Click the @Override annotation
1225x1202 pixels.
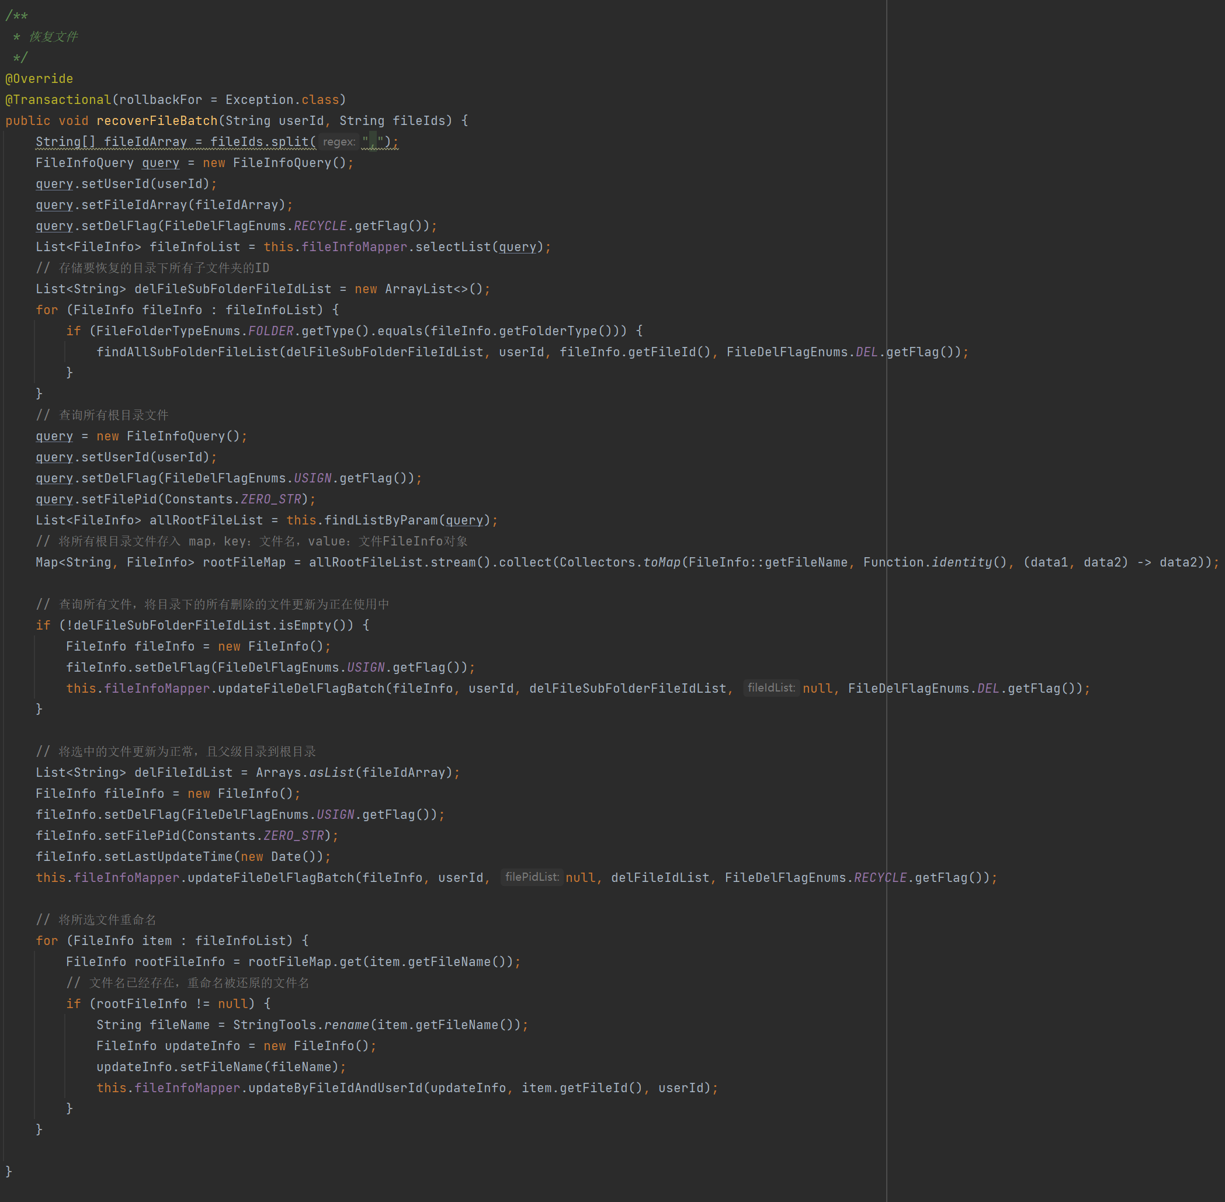point(39,79)
